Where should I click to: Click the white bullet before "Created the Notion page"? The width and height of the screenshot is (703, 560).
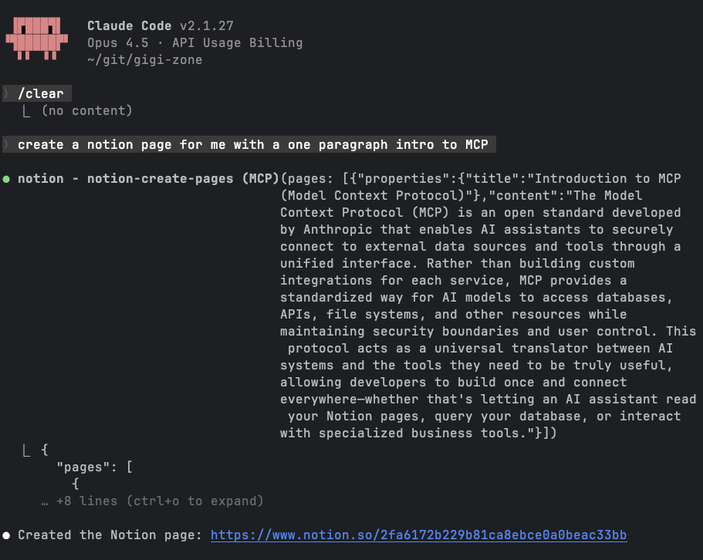click(x=7, y=535)
